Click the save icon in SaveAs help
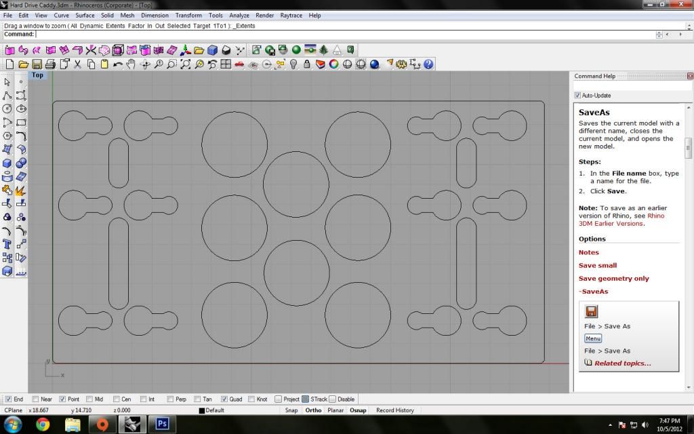 coord(591,311)
